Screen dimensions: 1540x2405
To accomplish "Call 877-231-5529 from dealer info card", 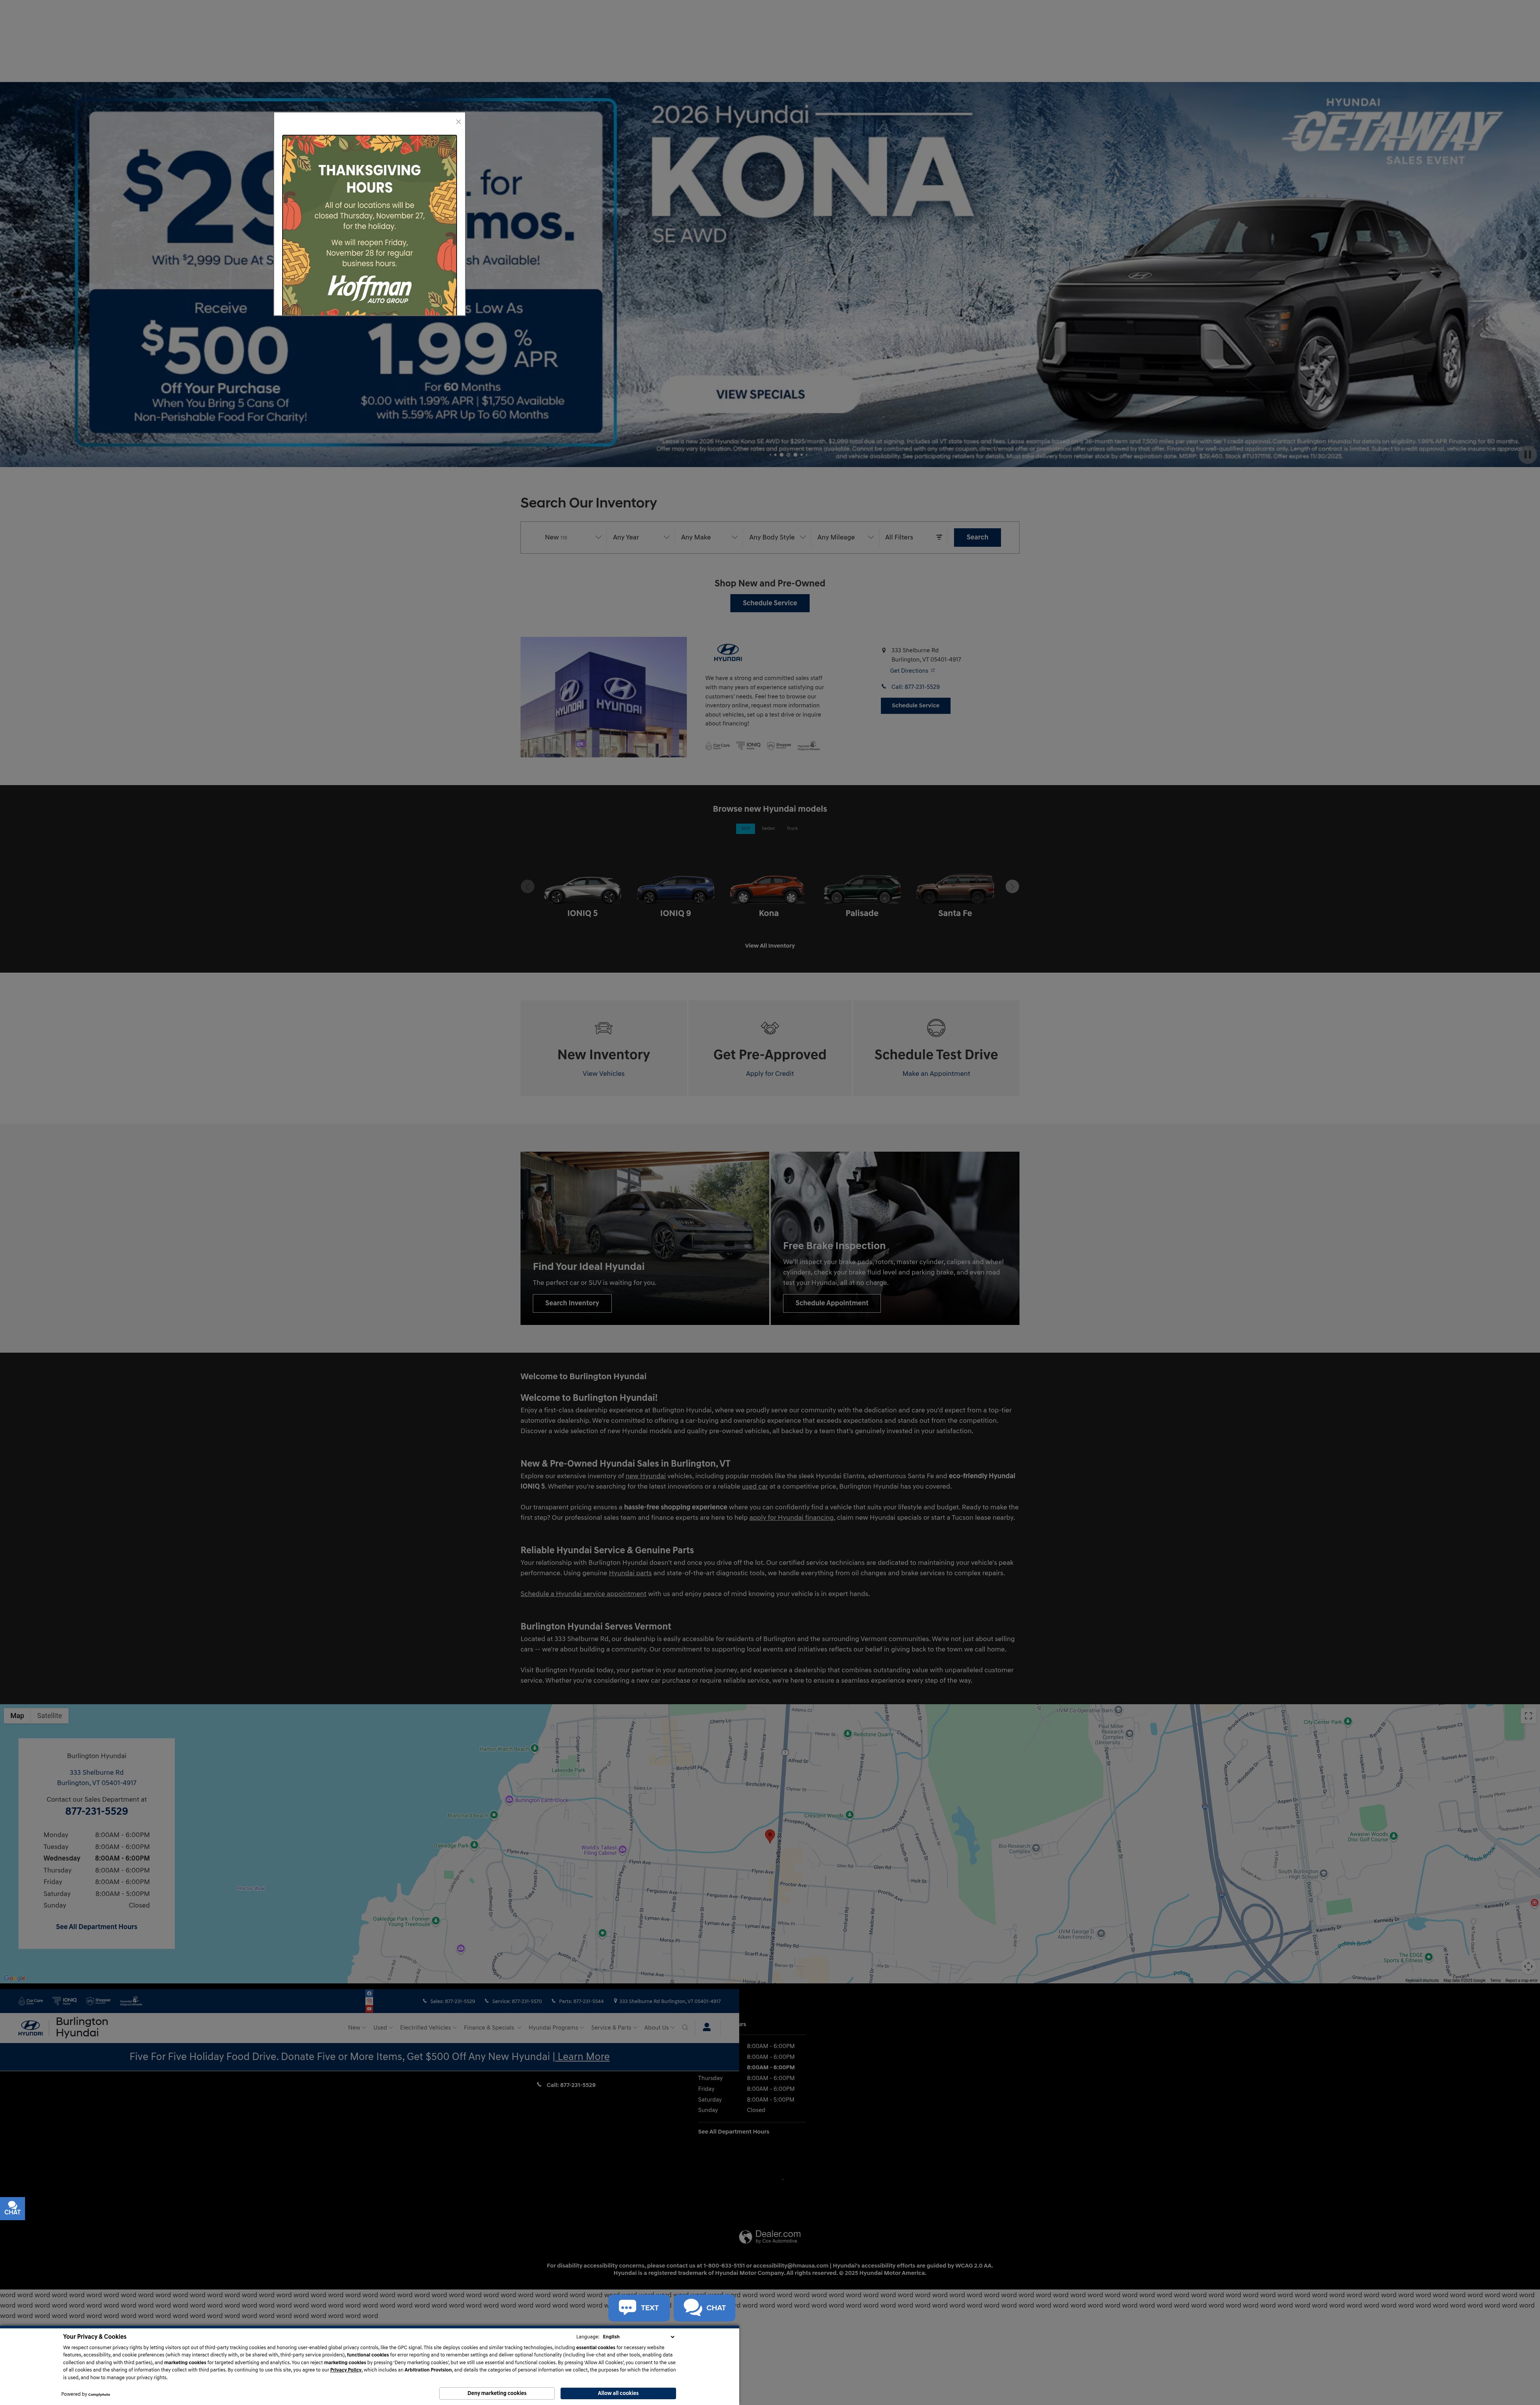I will pos(915,687).
